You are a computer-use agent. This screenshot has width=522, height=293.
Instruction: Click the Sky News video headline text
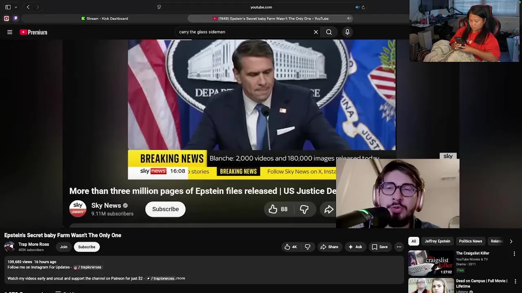pos(203,191)
